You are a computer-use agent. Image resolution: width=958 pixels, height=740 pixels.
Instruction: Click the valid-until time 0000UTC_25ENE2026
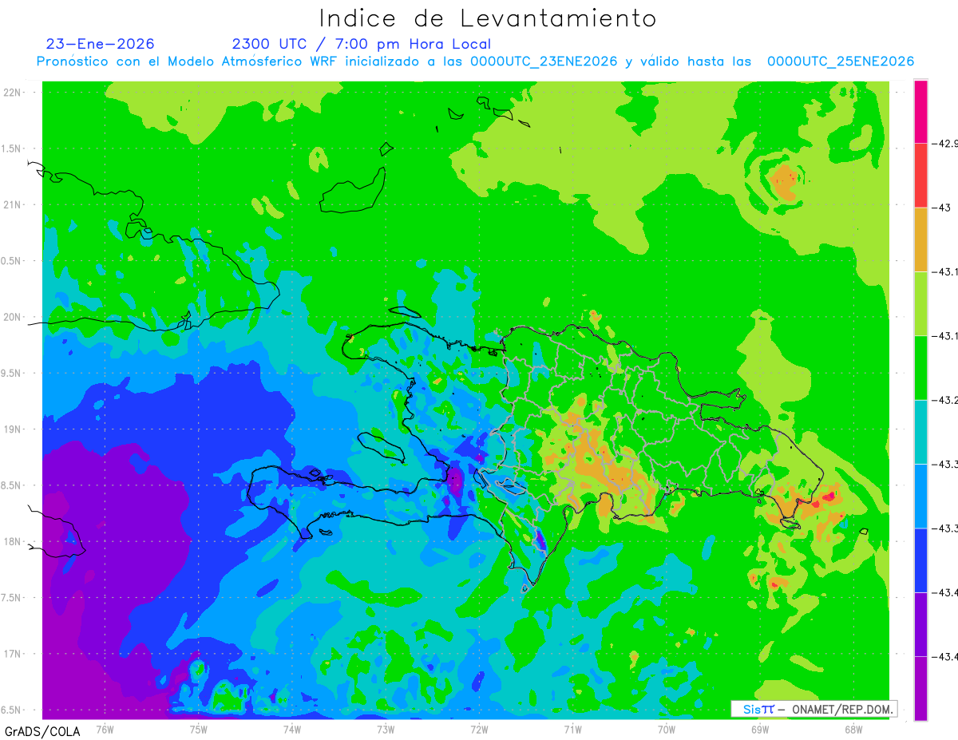click(841, 61)
